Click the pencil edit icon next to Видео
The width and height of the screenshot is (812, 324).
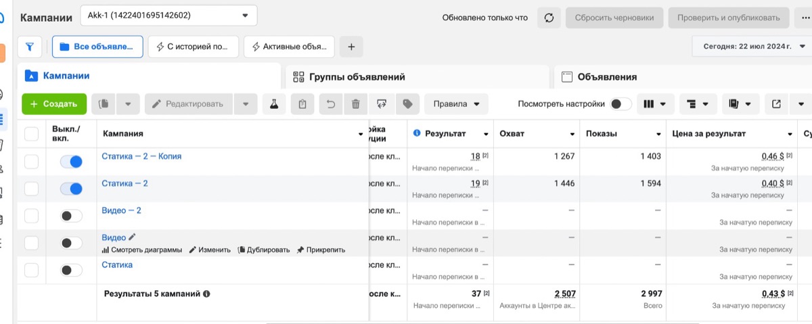click(132, 237)
